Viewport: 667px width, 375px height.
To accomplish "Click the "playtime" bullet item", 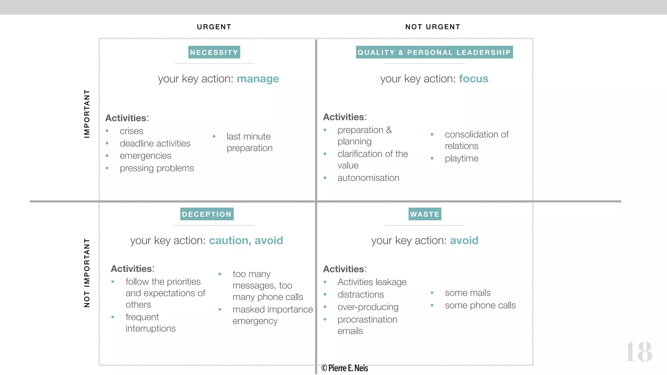I will coord(461,159).
